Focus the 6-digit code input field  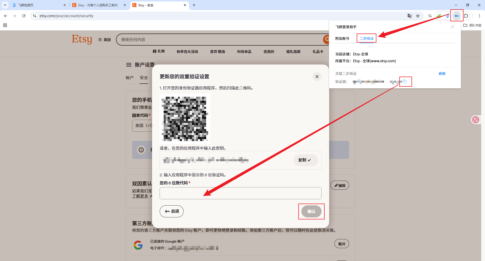coord(240,193)
